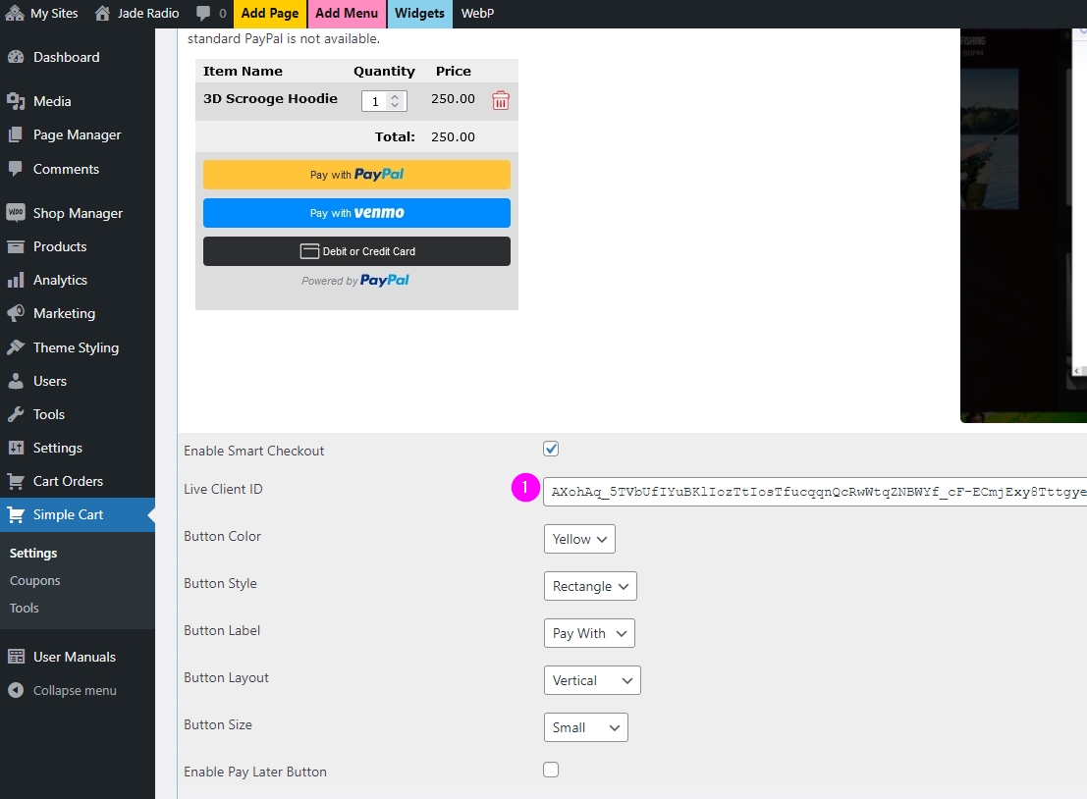The height and width of the screenshot is (799, 1087).
Task: Click into the Live Client ID field
Action: tap(815, 492)
